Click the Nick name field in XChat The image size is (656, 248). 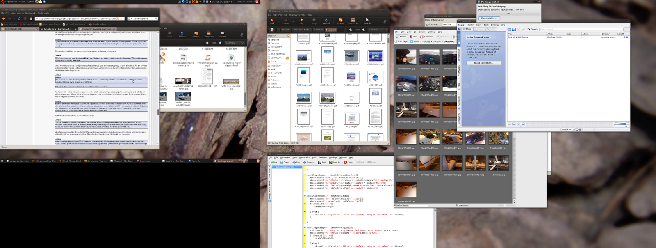[x=449, y=24]
